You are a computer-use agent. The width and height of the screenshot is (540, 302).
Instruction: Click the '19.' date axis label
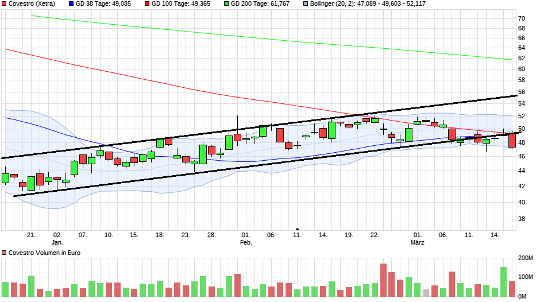click(x=349, y=235)
